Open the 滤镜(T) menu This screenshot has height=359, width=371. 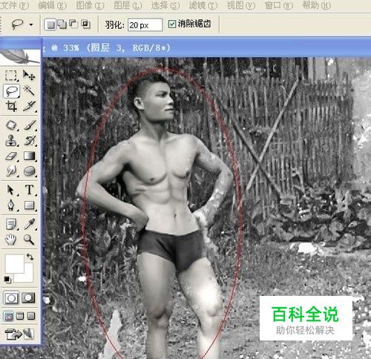pyautogui.click(x=203, y=5)
